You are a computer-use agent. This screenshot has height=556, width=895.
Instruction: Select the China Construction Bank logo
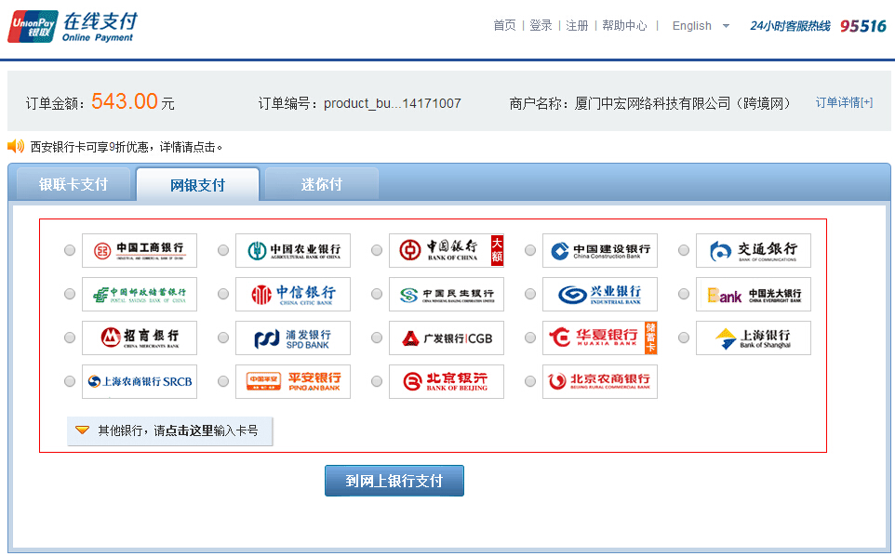pos(600,250)
